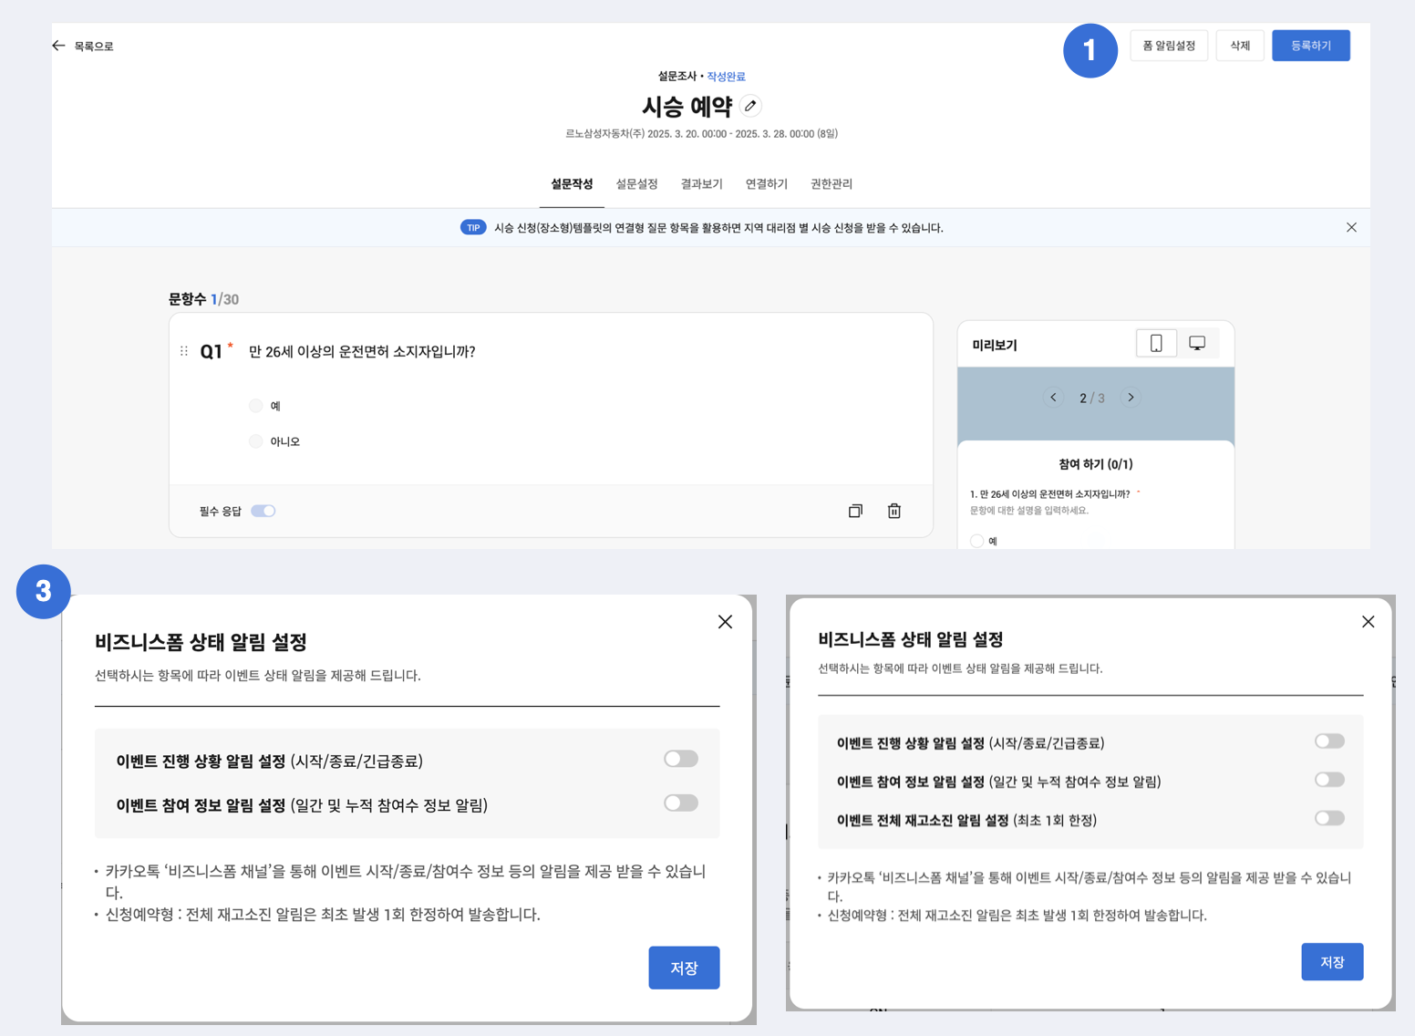Close the right notification settings dialog
1415x1036 pixels.
pos(1368,622)
